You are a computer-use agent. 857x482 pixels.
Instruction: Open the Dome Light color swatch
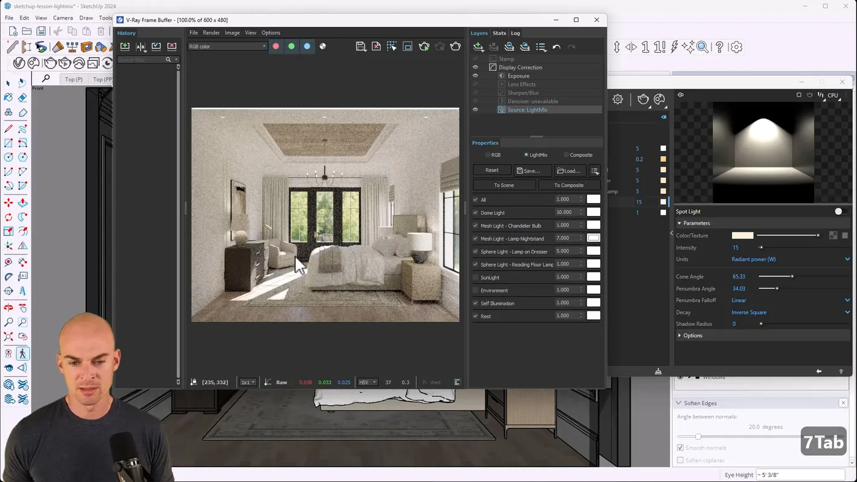click(593, 212)
